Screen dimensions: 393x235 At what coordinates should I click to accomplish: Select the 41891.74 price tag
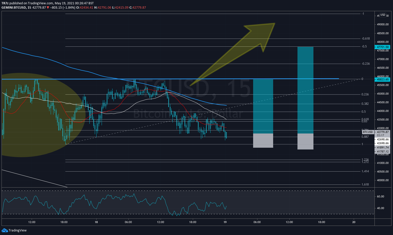383,147
